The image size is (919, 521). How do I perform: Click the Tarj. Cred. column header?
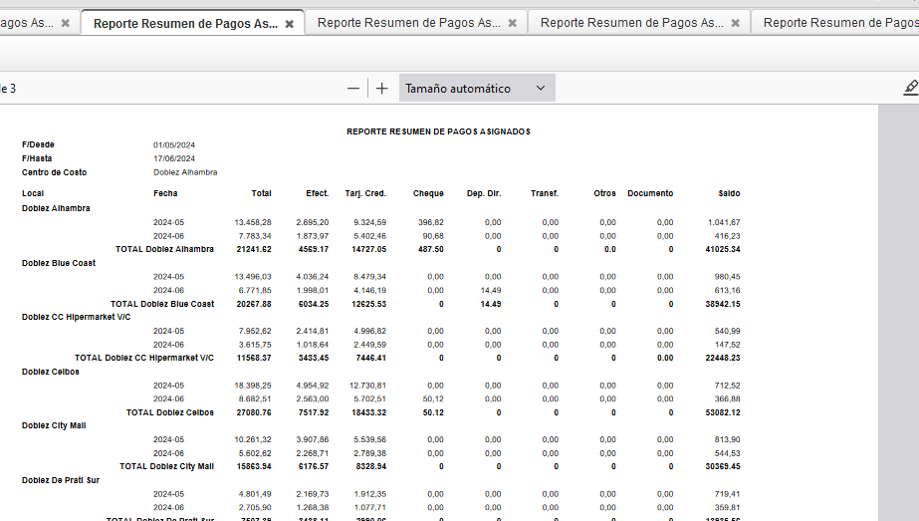365,193
